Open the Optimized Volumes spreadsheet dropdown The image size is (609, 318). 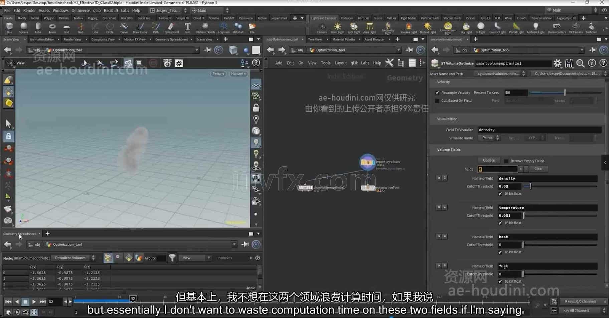click(75, 258)
